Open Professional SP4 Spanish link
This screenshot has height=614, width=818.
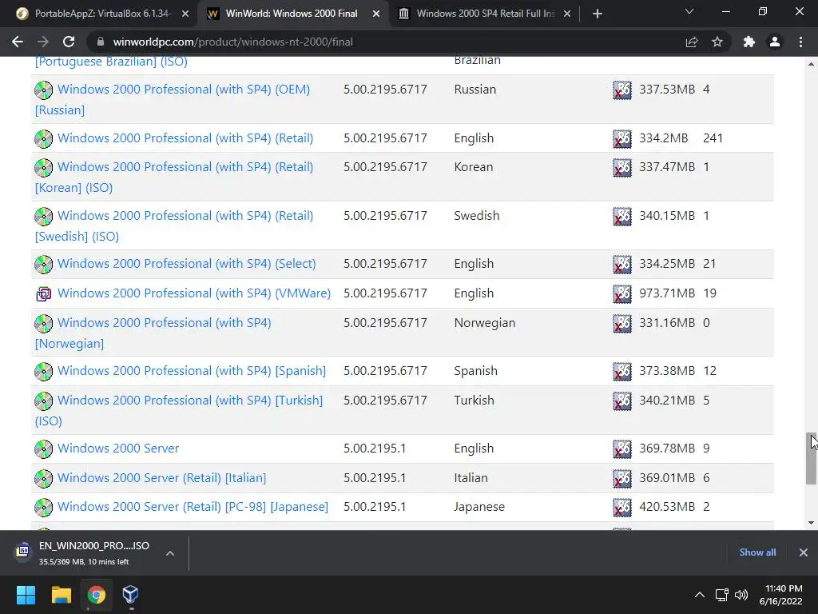point(192,371)
